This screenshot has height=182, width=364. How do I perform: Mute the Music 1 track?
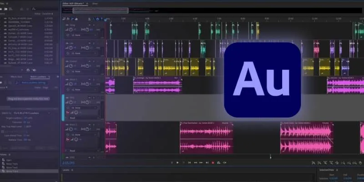tap(89, 79)
